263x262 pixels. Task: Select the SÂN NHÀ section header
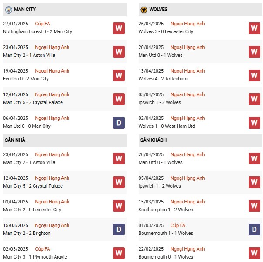65,140
